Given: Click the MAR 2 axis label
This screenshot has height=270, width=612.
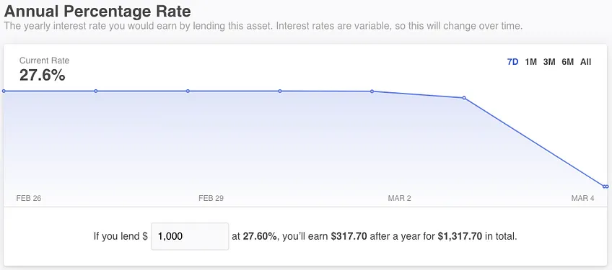Looking at the screenshot, I should (x=399, y=198).
